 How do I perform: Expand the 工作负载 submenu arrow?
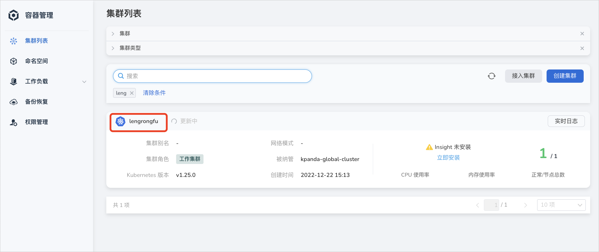pos(84,82)
